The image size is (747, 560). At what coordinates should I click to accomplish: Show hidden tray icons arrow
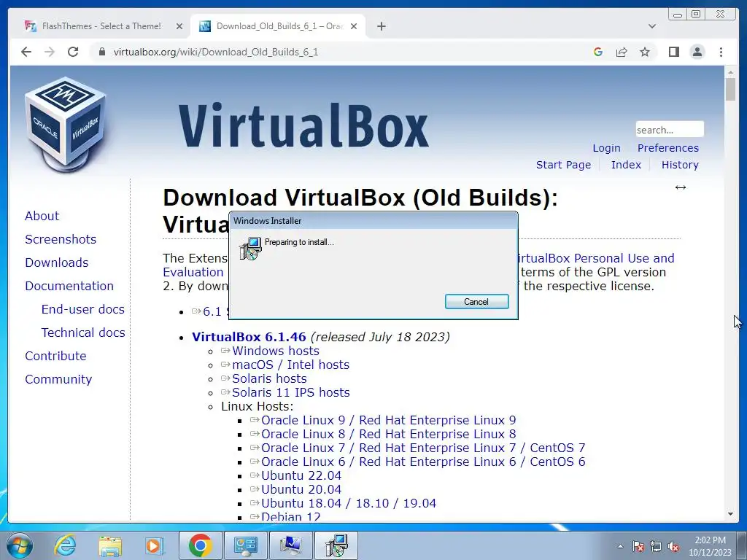[620, 546]
